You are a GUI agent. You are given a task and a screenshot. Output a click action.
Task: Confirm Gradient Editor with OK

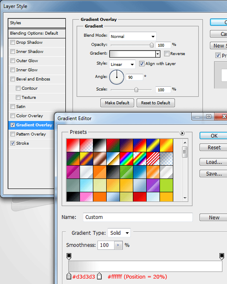tap(213, 136)
